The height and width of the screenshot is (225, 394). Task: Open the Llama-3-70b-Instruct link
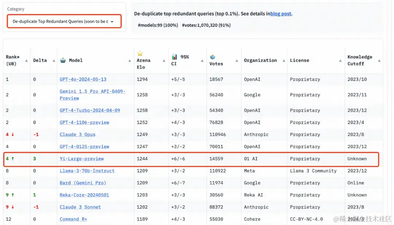[x=87, y=171]
